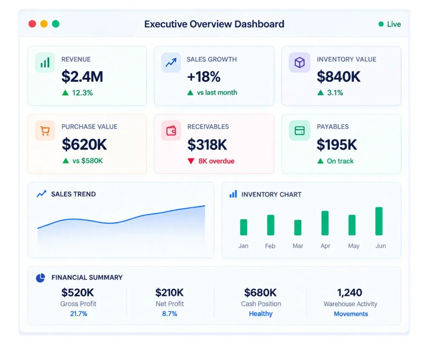Select the Apr inventory bar
Screen dimensions: 428x353
click(325, 223)
